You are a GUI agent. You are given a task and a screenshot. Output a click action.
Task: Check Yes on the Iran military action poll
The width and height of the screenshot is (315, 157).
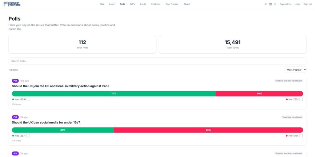point(28,100)
